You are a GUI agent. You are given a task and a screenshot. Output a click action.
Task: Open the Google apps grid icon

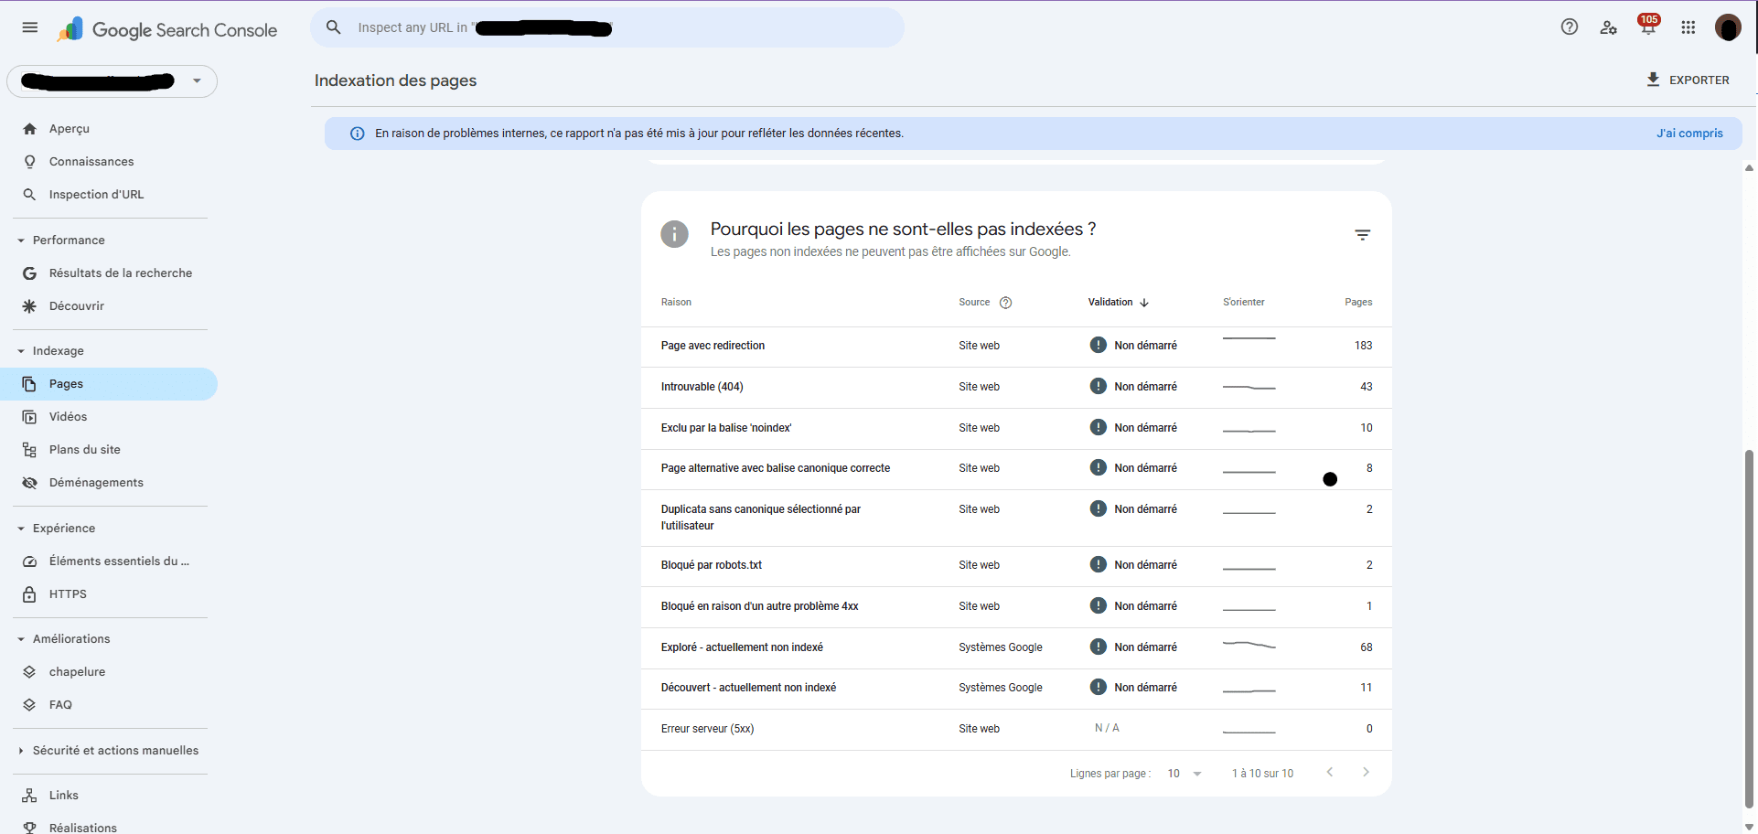[1688, 27]
